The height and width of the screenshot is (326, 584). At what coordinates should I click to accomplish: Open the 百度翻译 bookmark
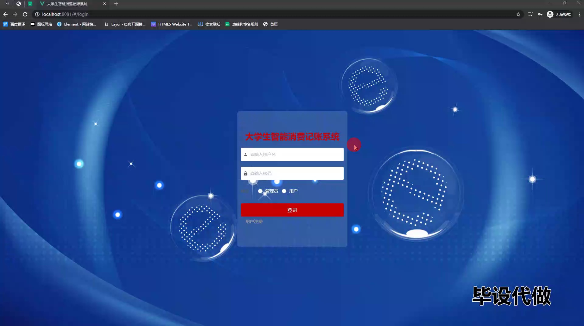tap(14, 24)
